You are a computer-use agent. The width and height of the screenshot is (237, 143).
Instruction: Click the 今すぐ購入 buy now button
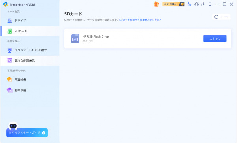(x=173, y=4)
